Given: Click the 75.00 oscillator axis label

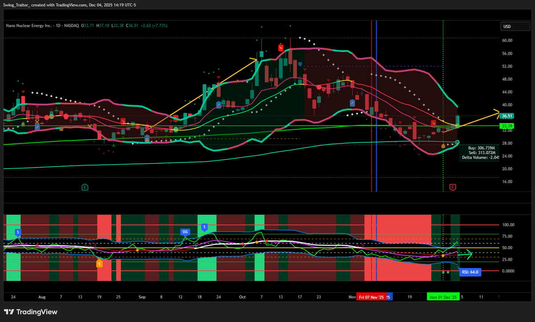Looking at the screenshot, I should [x=507, y=236].
